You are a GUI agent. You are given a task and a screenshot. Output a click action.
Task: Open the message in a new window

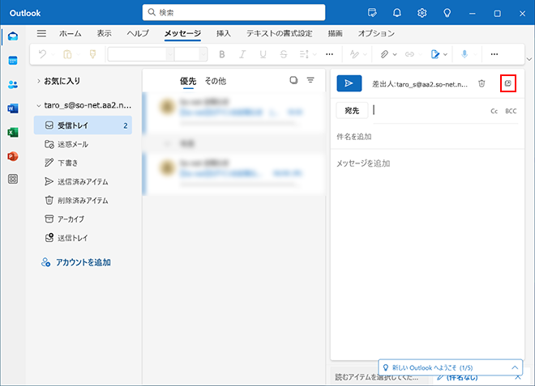[x=508, y=83]
